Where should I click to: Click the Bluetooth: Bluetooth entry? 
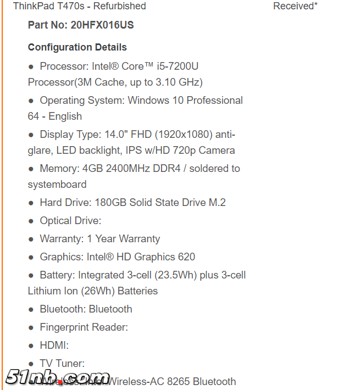coord(86,309)
